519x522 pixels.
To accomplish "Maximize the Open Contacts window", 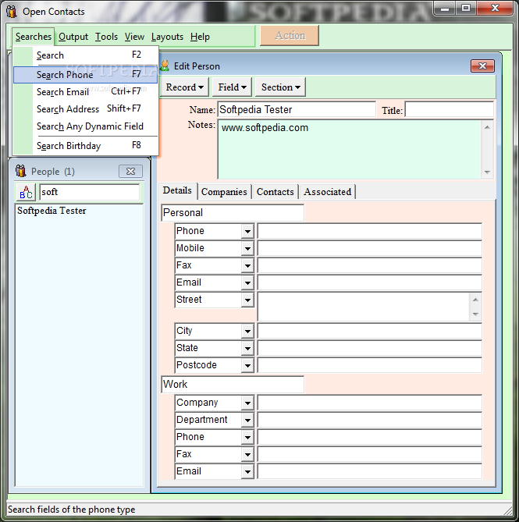I will (466, 8).
